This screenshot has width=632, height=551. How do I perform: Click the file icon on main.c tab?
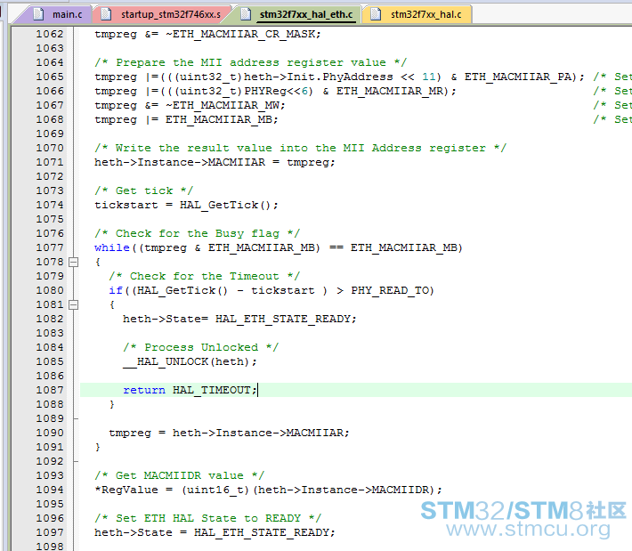38,14
